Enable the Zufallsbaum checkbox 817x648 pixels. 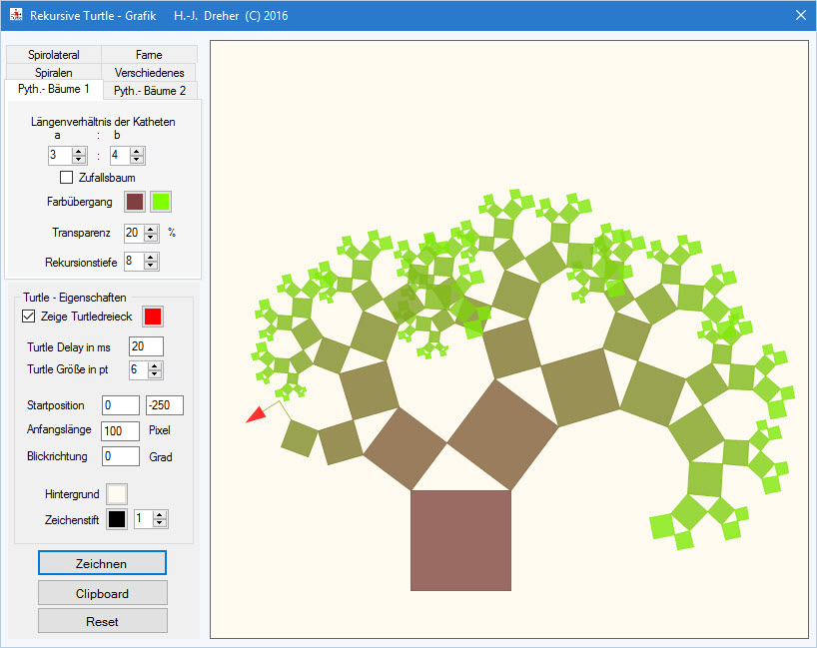pos(66,177)
